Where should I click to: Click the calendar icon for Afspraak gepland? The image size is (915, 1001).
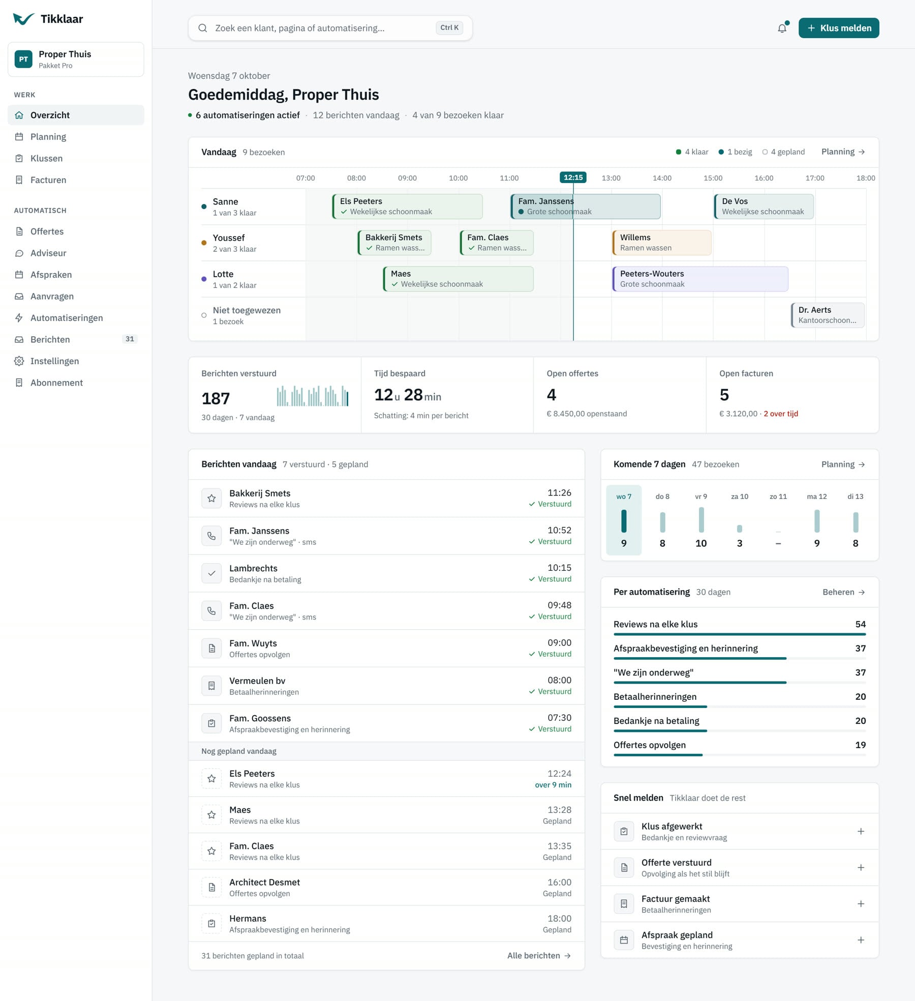pos(624,940)
